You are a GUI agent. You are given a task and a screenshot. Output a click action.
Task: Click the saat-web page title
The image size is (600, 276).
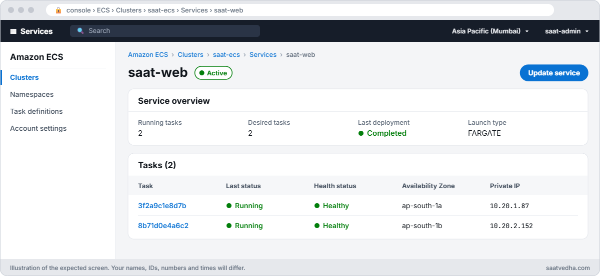[x=158, y=73]
